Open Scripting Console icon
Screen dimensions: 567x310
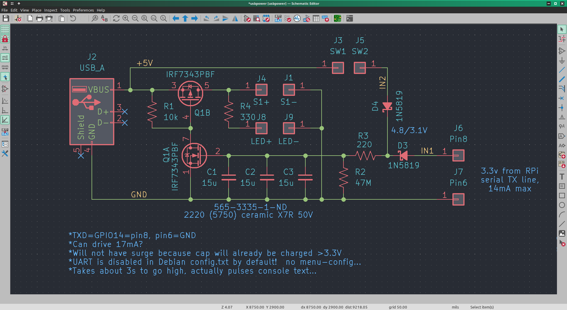coord(350,18)
